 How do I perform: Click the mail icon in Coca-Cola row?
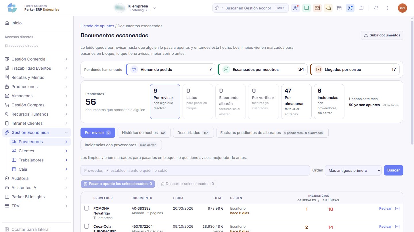coord(397,227)
